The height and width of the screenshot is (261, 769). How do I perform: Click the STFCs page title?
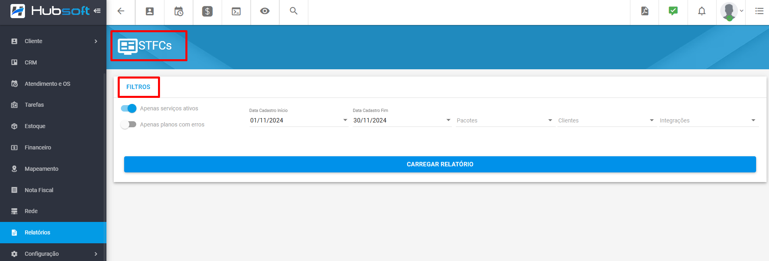click(x=155, y=46)
